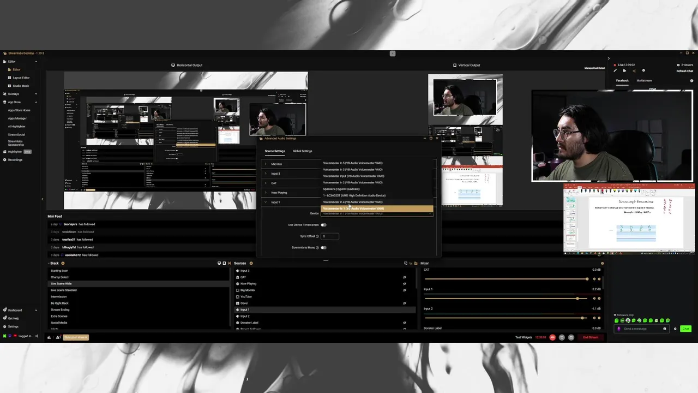Click the add source plus icon next to Sources
This screenshot has width=698, height=393.
coord(251,263)
